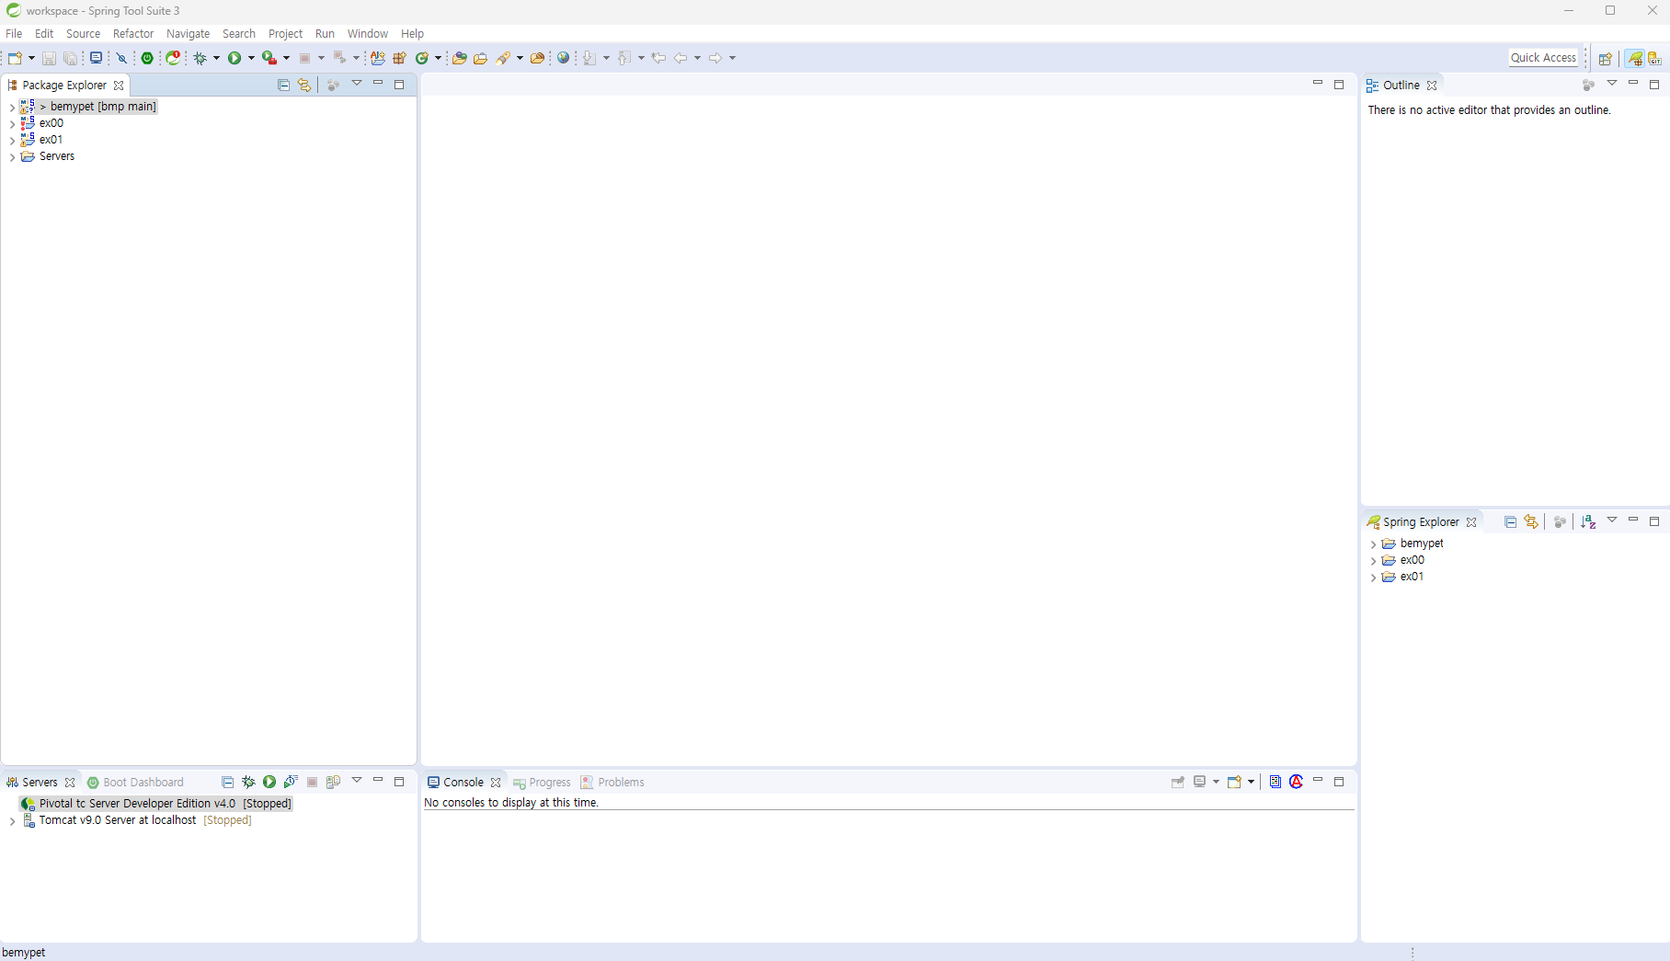Click the Pin Console icon
Viewport: 1670px width, 961px height.
pos(1178,782)
